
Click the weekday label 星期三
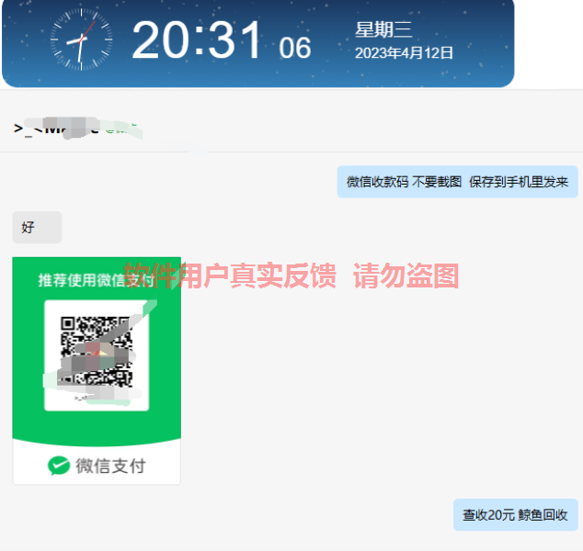point(383,29)
